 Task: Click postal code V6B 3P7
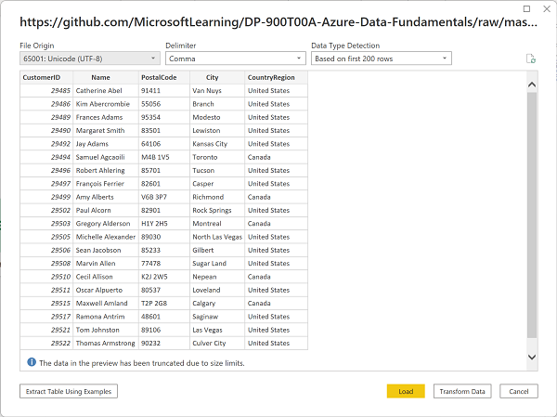164,197
